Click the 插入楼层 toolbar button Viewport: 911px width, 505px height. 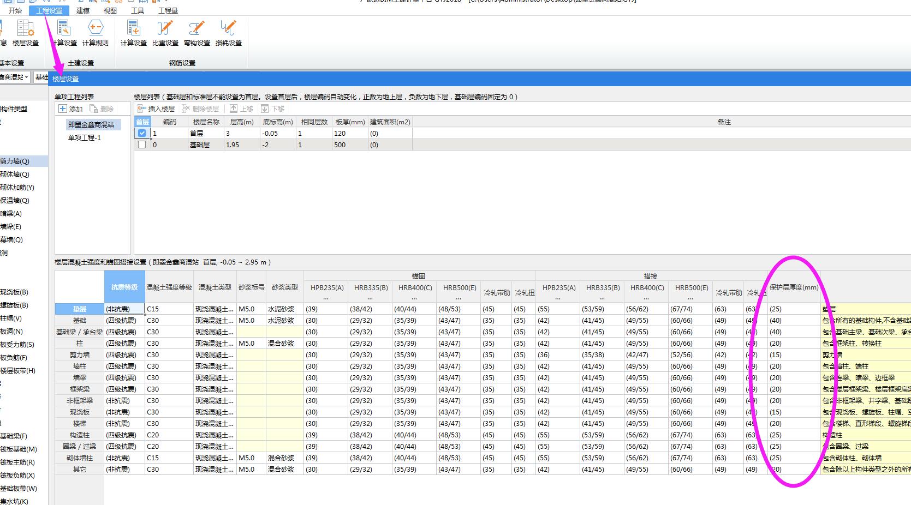pyautogui.click(x=156, y=109)
